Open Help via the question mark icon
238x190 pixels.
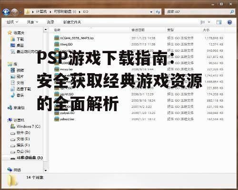(x=229, y=22)
